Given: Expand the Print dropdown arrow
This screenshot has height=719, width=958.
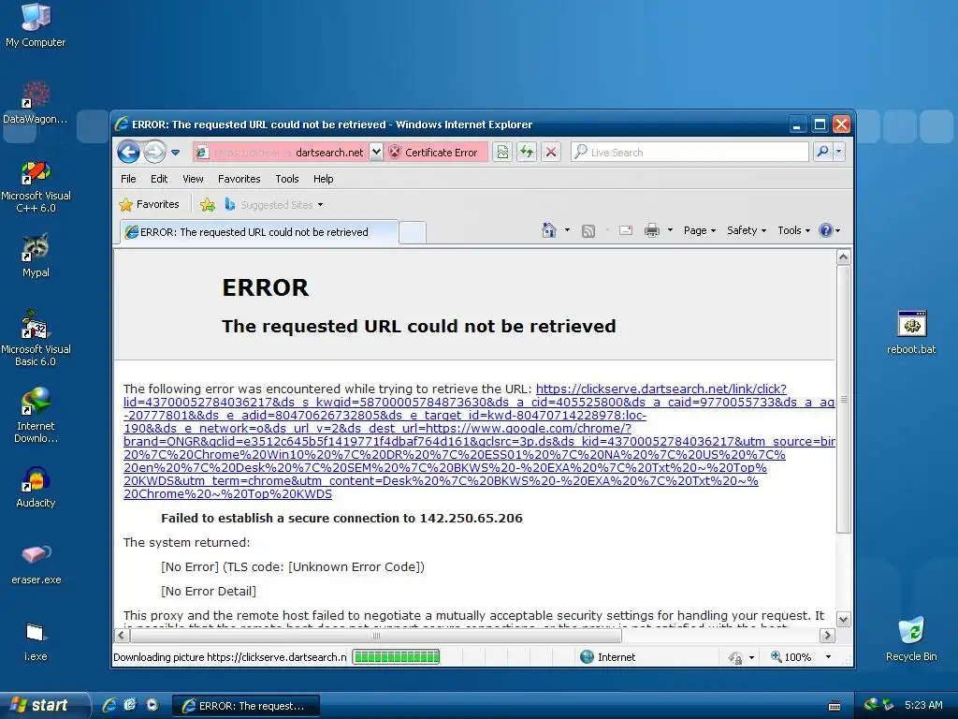Looking at the screenshot, I should [670, 230].
